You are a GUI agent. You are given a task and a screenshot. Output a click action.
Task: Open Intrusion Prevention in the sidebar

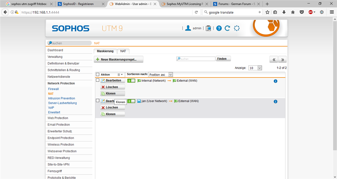pos(62,98)
